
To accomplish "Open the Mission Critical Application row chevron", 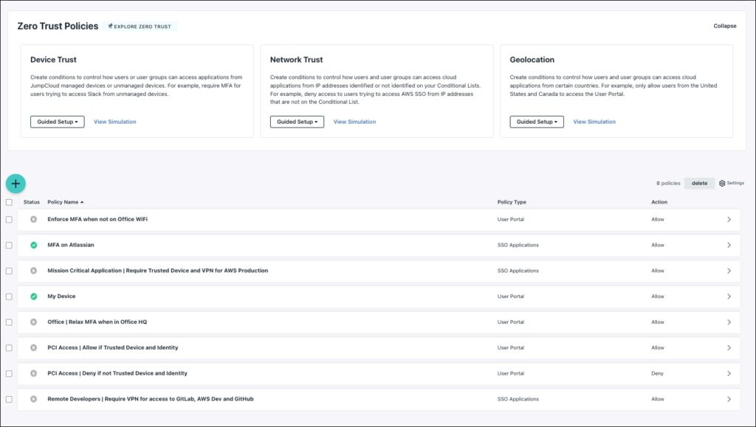I will [729, 271].
